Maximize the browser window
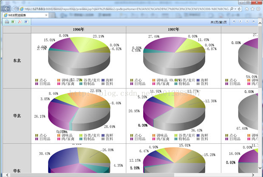This screenshot has width=263, height=177. point(248,3)
